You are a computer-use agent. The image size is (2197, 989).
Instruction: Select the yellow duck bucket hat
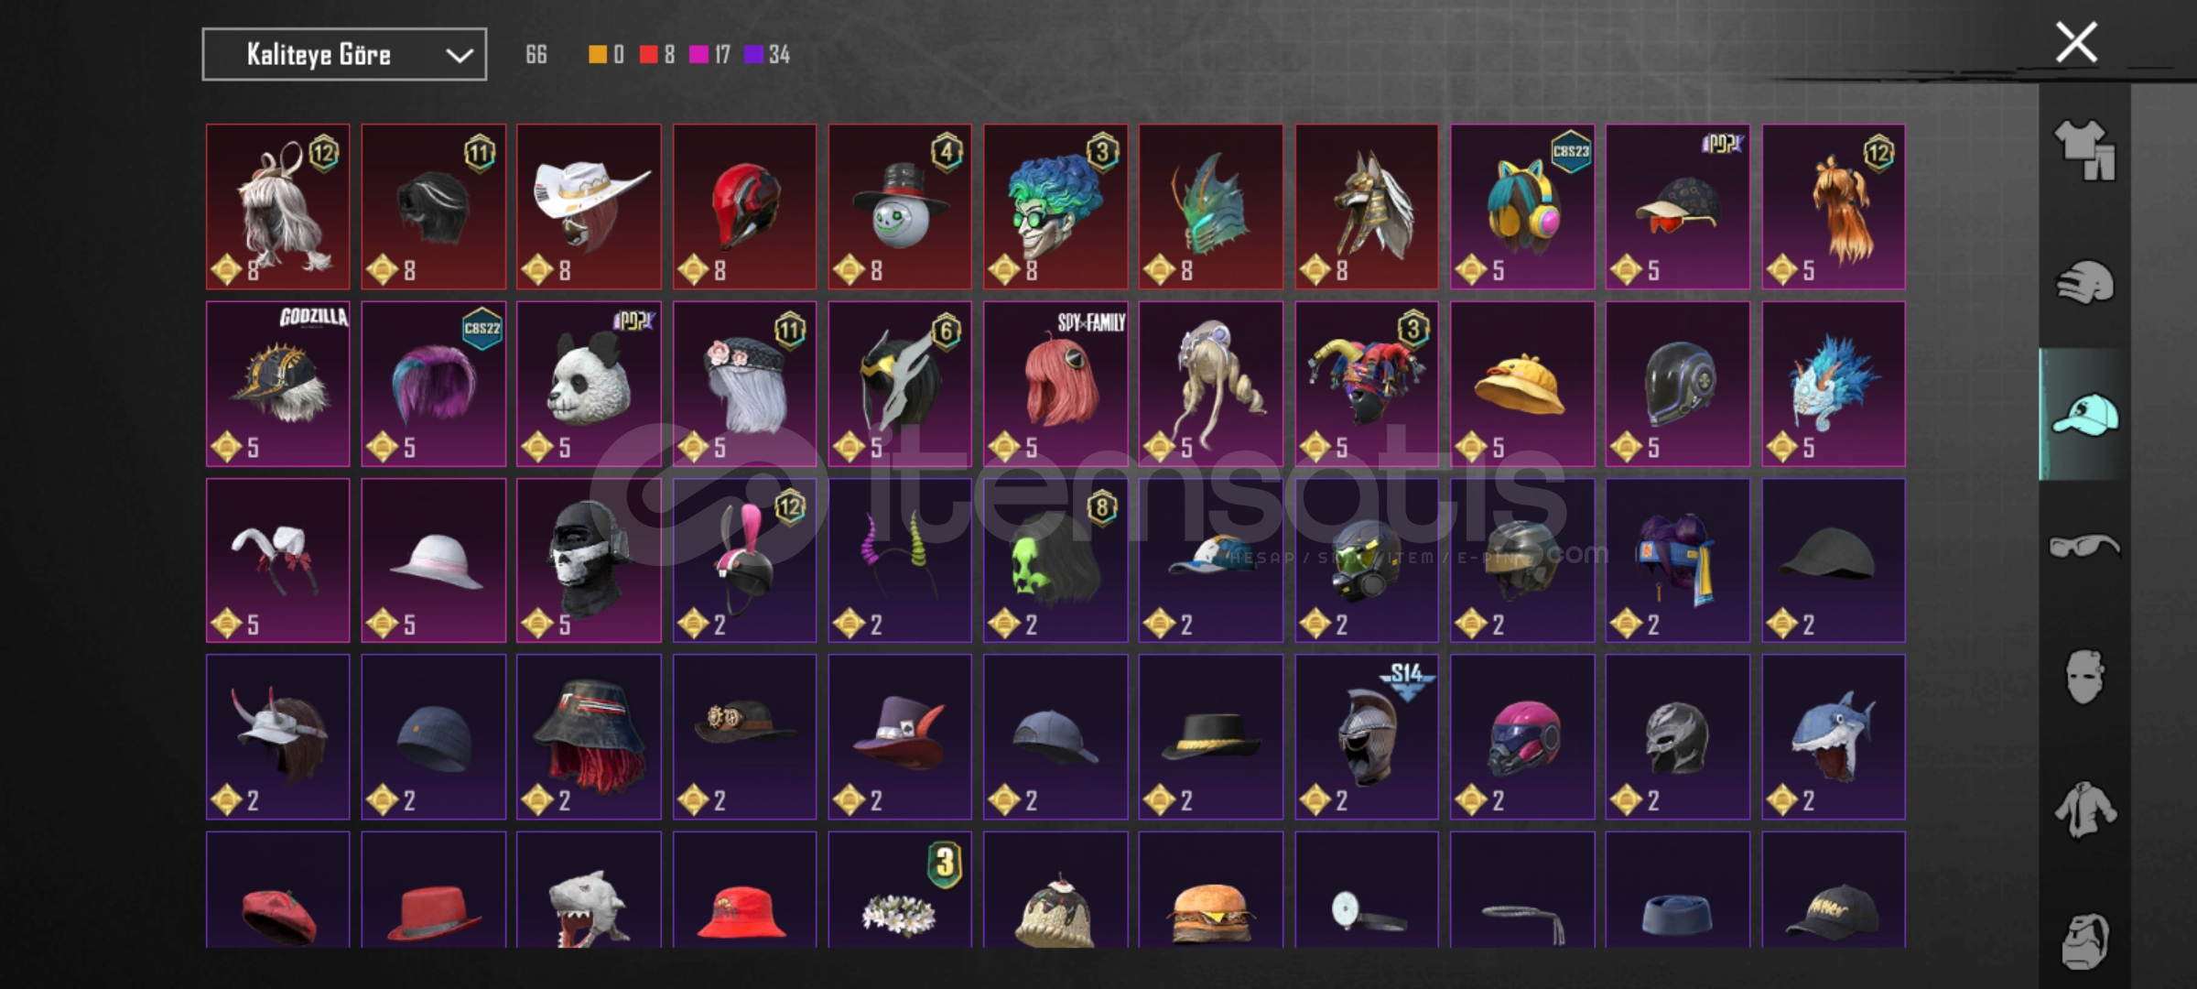coord(1521,384)
